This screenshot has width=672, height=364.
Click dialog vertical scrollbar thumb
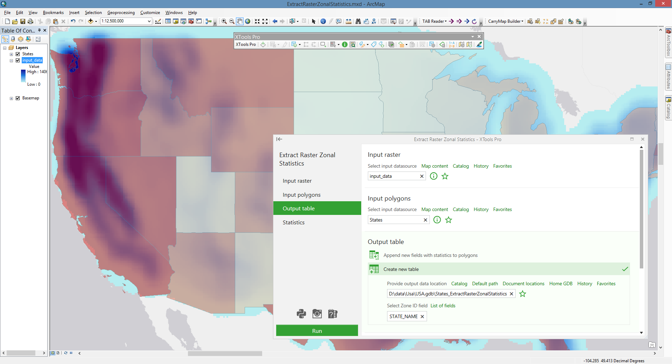coord(641,209)
